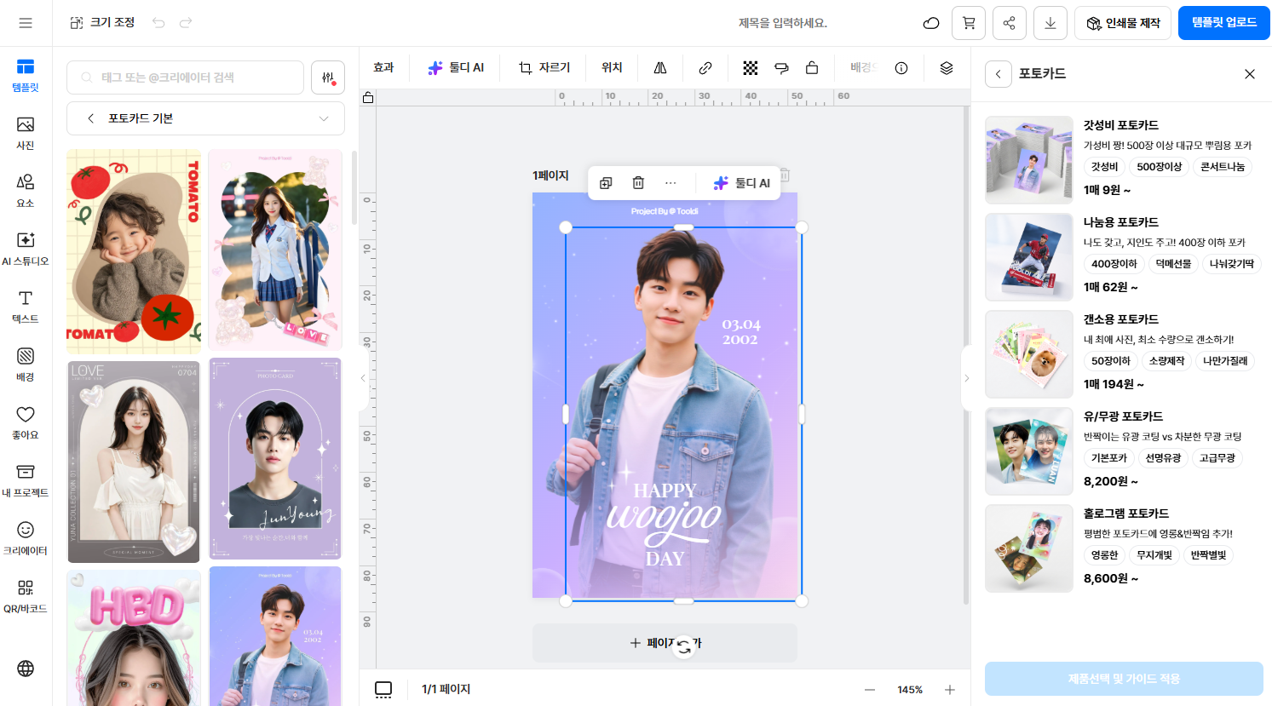Open the 텍스트 sidebar tab

point(26,307)
